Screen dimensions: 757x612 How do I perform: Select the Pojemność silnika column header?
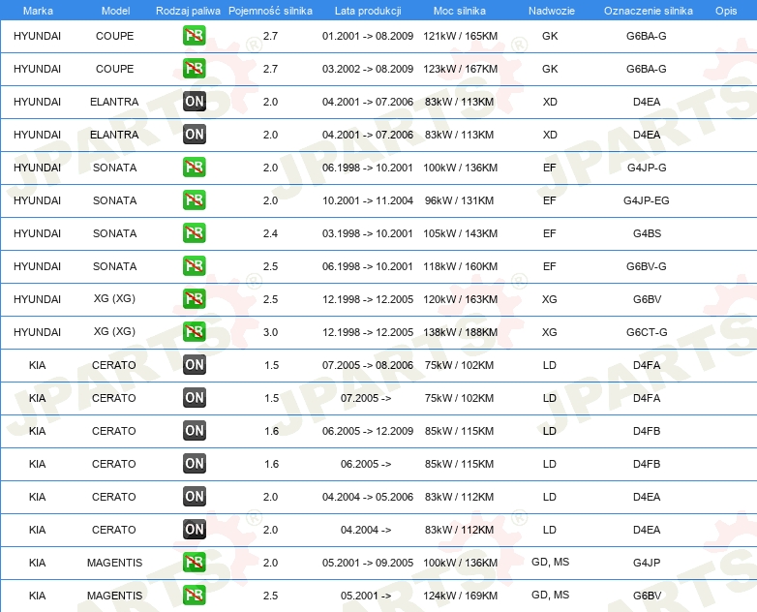click(x=270, y=11)
